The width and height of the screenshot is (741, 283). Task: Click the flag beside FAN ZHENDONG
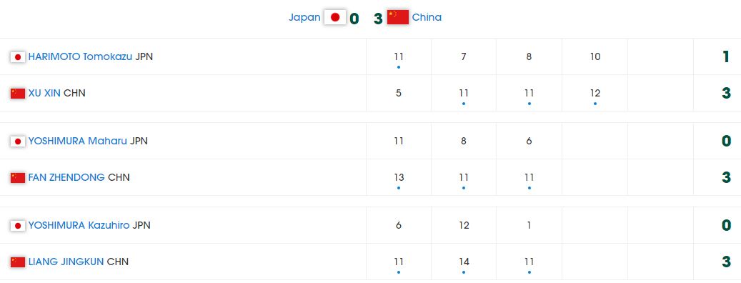18,178
